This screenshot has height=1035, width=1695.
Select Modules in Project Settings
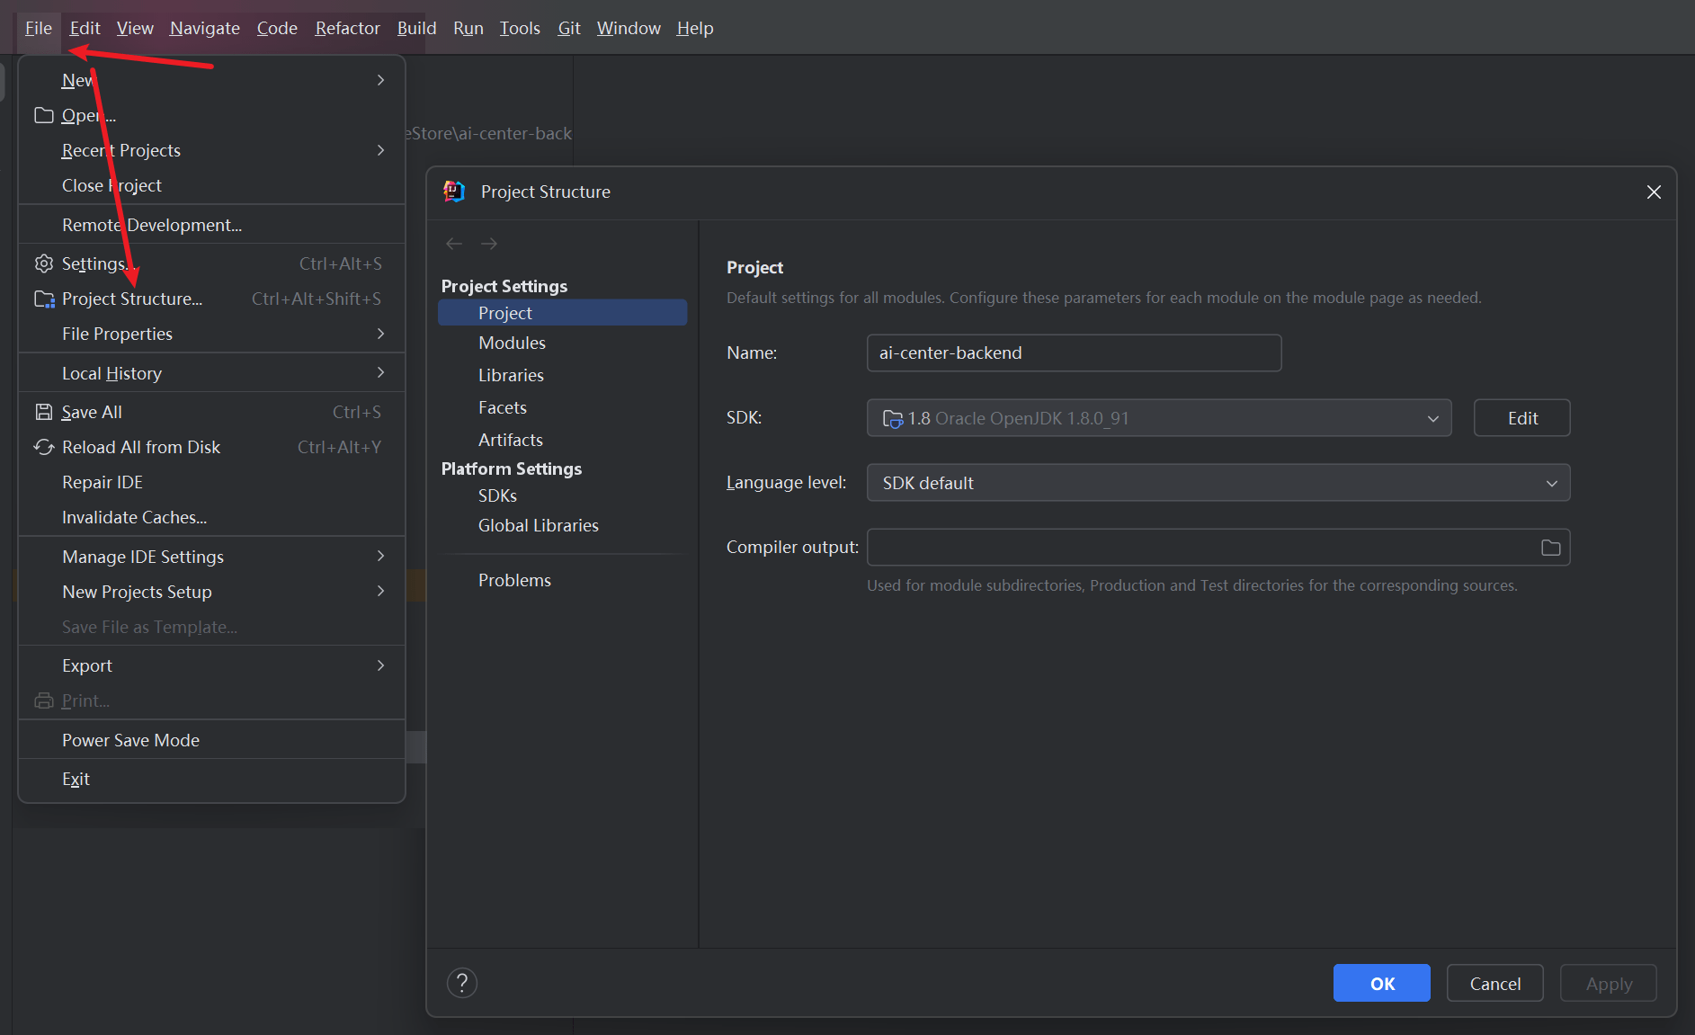(512, 343)
